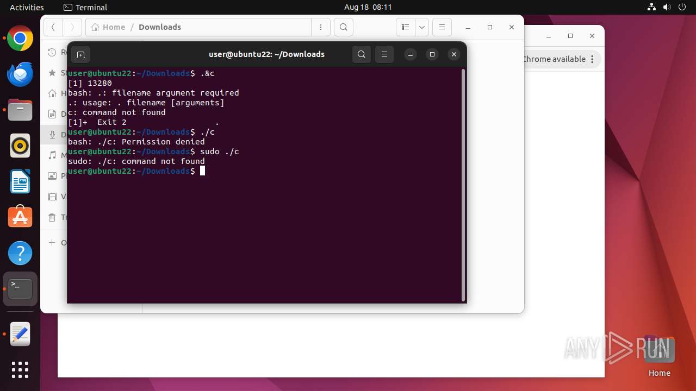The image size is (696, 391).
Task: Open Text Editor from the dock
Action: 20,334
